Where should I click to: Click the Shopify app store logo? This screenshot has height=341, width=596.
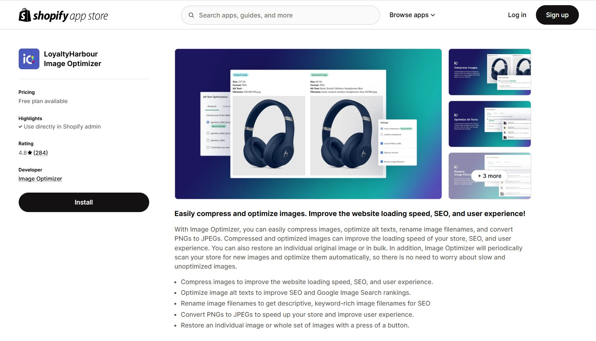click(63, 15)
